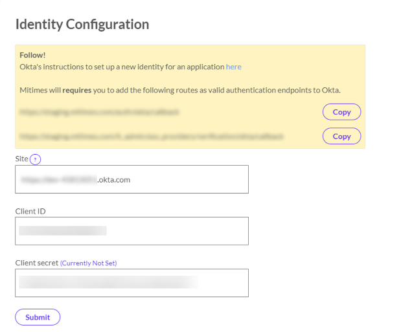Click the first blurred callback URL text
The height and width of the screenshot is (332, 414).
pos(99,112)
